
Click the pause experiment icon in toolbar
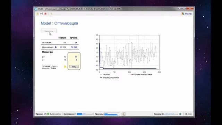37,14
